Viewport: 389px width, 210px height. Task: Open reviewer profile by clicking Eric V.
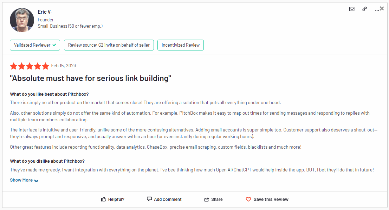pyautogui.click(x=45, y=12)
